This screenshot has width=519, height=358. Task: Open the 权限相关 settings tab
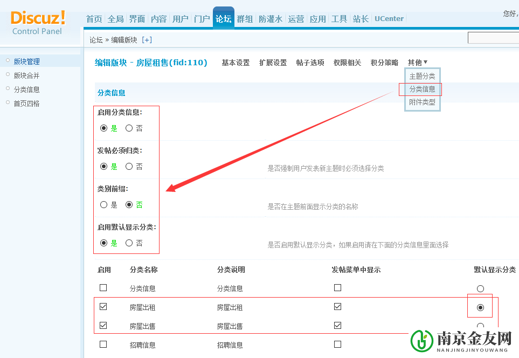[x=348, y=62]
